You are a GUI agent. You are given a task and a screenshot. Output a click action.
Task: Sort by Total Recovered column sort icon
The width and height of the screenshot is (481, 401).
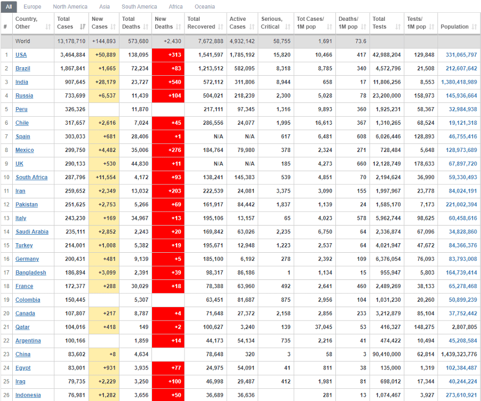[x=221, y=27]
